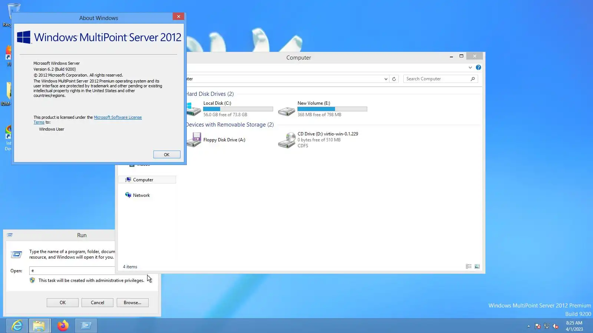Click Browse... in the Run dialog
This screenshot has width=593, height=333.
(132, 303)
